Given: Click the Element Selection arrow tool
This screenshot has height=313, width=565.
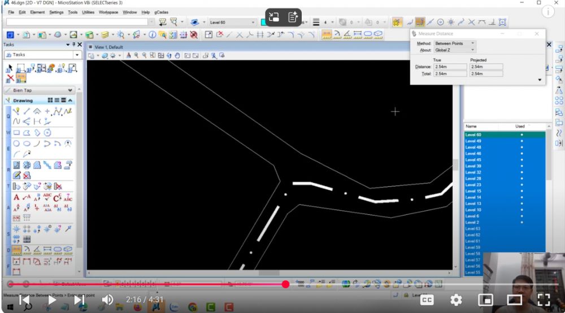Looking at the screenshot, I should pos(9,68).
